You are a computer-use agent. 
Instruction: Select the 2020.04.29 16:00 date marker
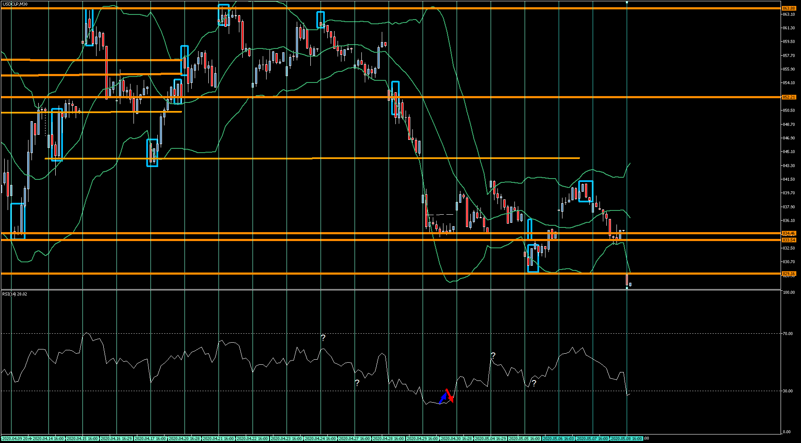click(423, 438)
